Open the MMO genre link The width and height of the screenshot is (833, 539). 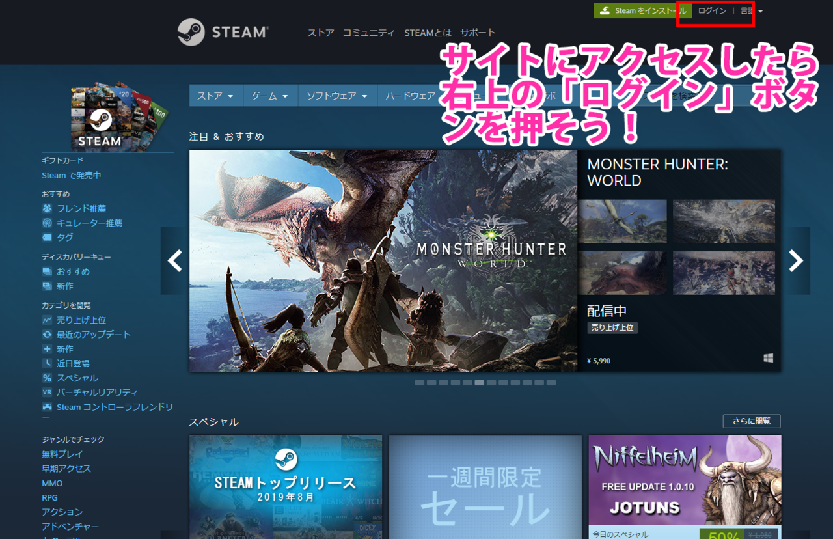52,483
